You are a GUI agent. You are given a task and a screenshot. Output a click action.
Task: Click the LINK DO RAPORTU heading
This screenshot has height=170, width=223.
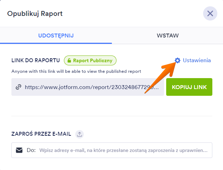tap(36, 60)
